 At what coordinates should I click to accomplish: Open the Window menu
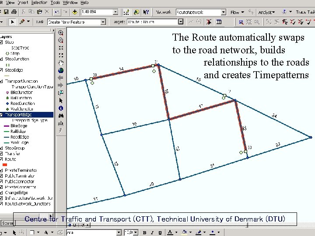tap(70, 3)
